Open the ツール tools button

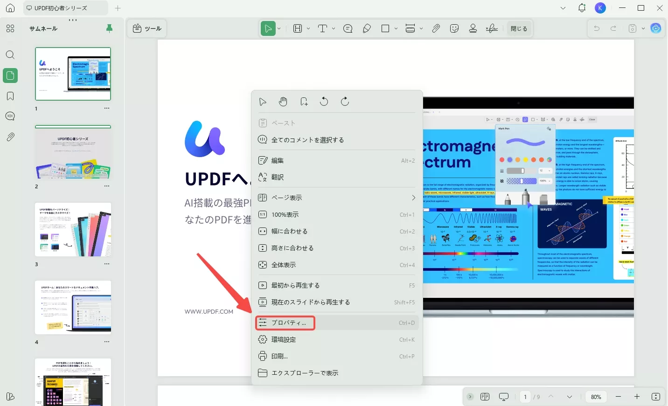click(x=147, y=28)
